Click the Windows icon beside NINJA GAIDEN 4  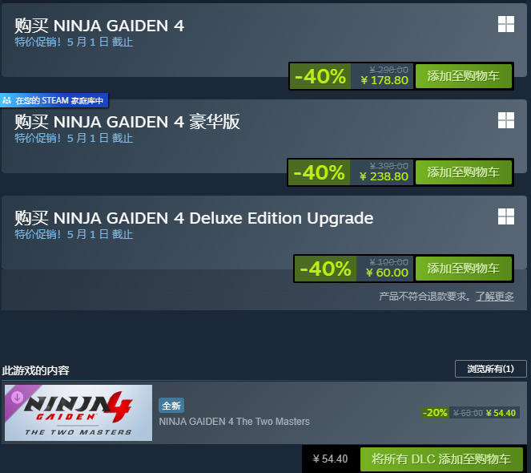pos(506,24)
